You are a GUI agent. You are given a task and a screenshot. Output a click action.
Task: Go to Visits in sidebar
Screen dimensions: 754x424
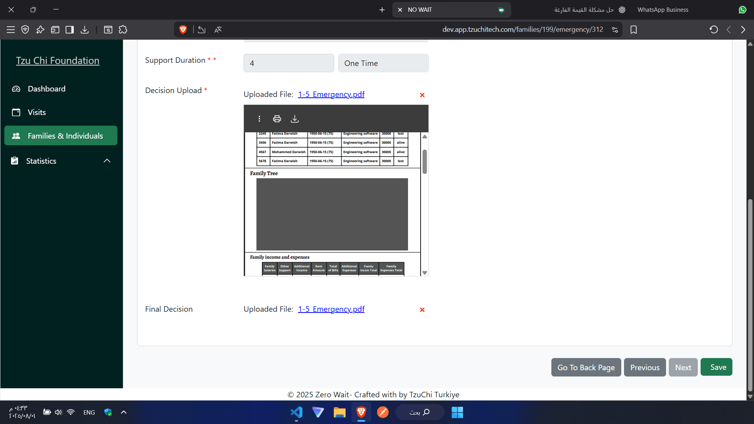coord(37,112)
